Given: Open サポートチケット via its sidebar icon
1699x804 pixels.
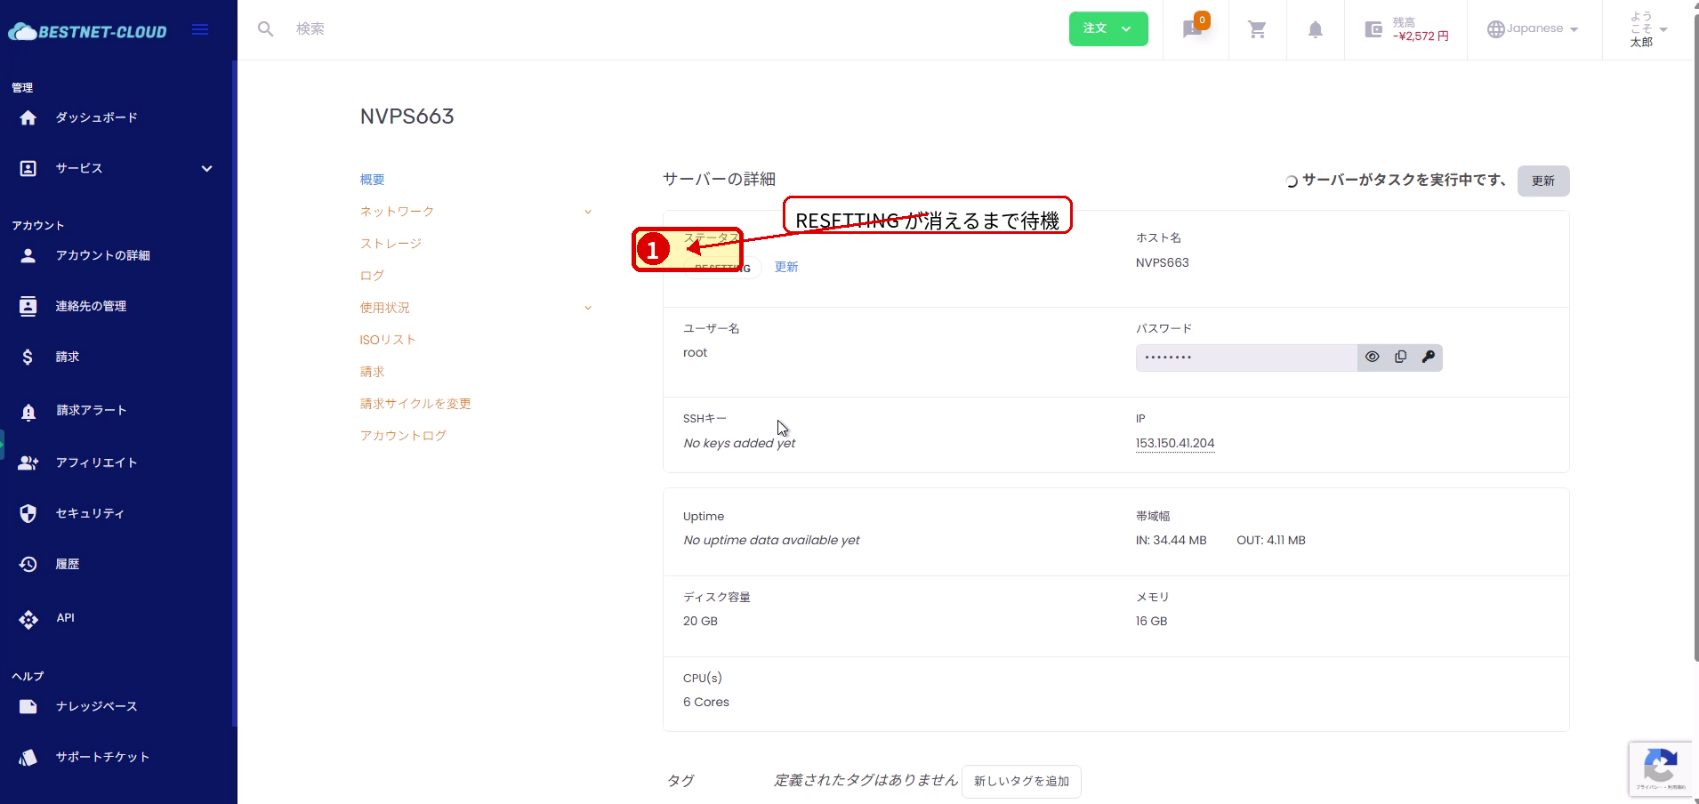Looking at the screenshot, I should pos(28,756).
